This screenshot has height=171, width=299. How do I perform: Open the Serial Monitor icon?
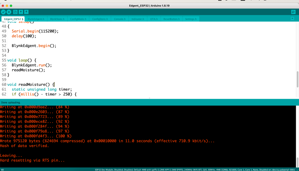[x=293, y=12]
